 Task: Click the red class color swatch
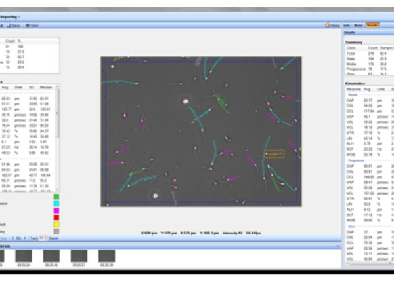[56, 217]
